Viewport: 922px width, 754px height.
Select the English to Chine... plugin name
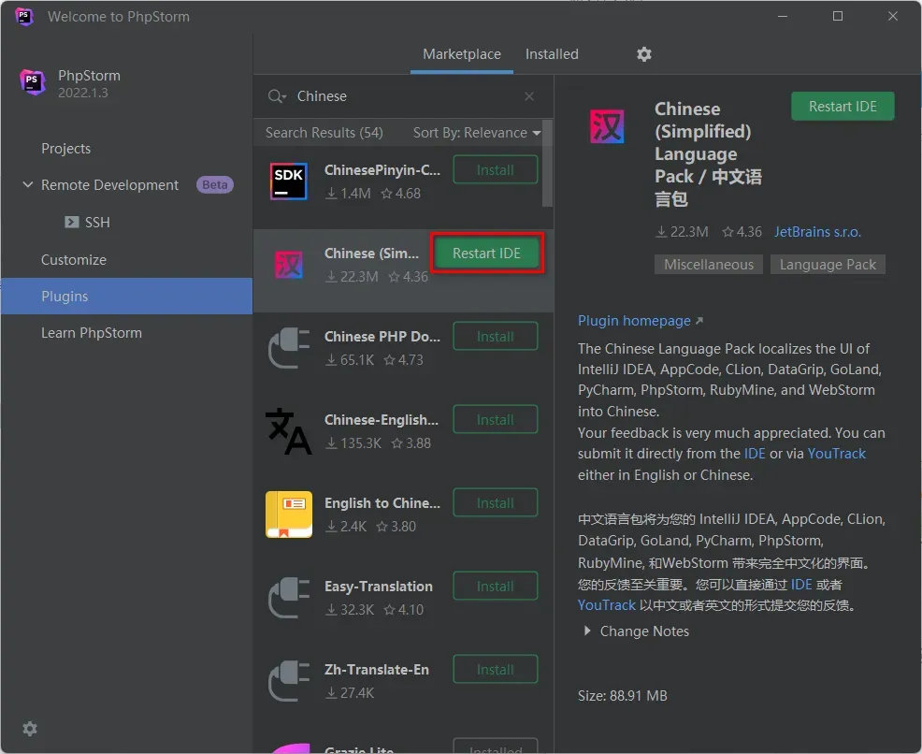(382, 503)
